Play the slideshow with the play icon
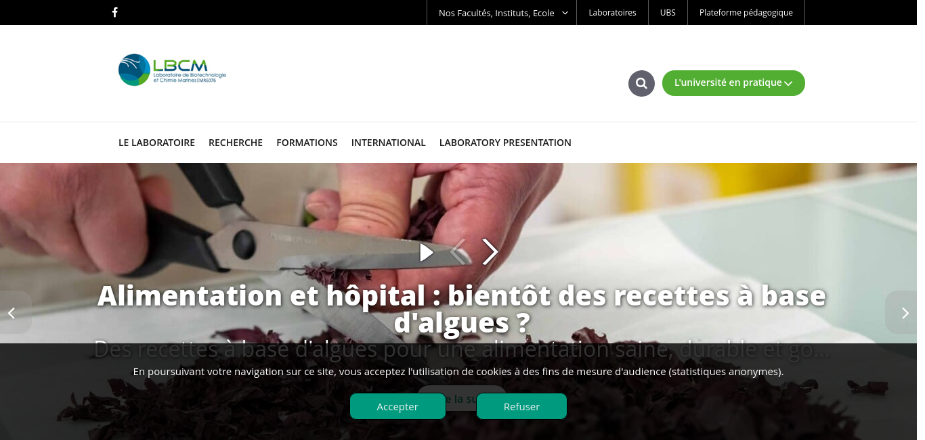The image size is (925, 440). pos(426,252)
